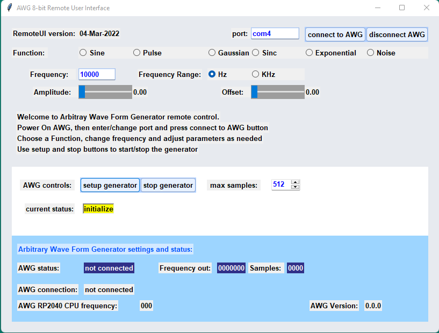This screenshot has width=439, height=333.
Task: Click the feather app icon in title bar
Action: (x=10, y=8)
